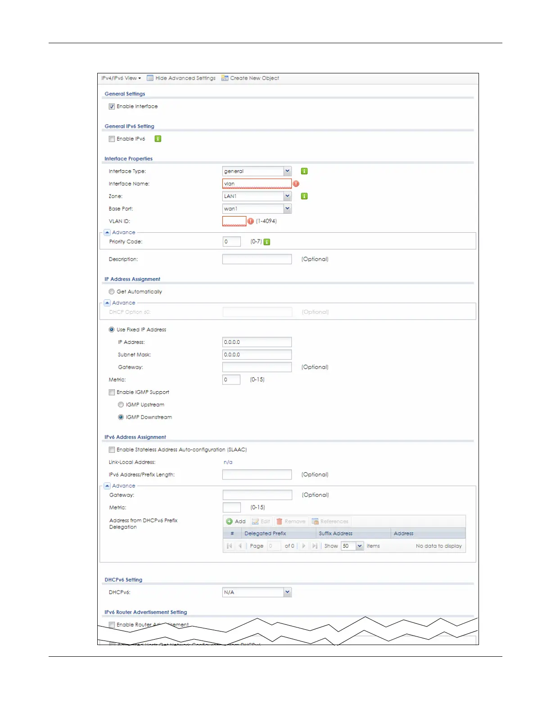The width and height of the screenshot is (551, 713).
Task: Click the Add icon in prefix delegation table
Action: [x=230, y=521]
